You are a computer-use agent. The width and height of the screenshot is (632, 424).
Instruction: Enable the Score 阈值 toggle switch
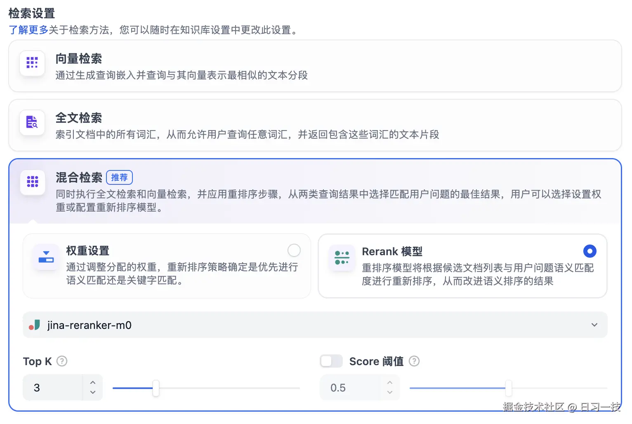click(x=331, y=361)
